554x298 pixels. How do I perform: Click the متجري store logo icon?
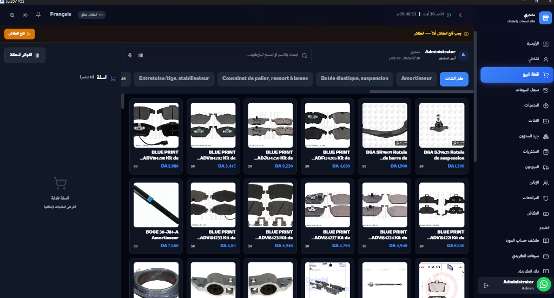pos(545,18)
